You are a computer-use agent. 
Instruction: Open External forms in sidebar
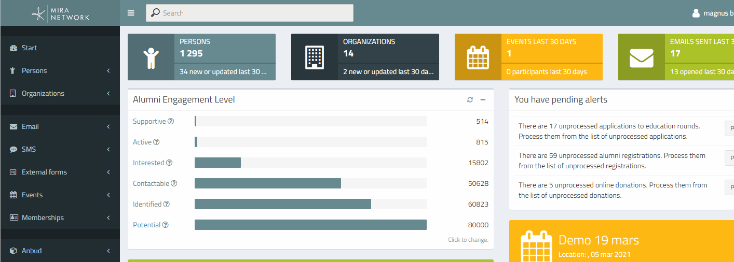[60, 172]
